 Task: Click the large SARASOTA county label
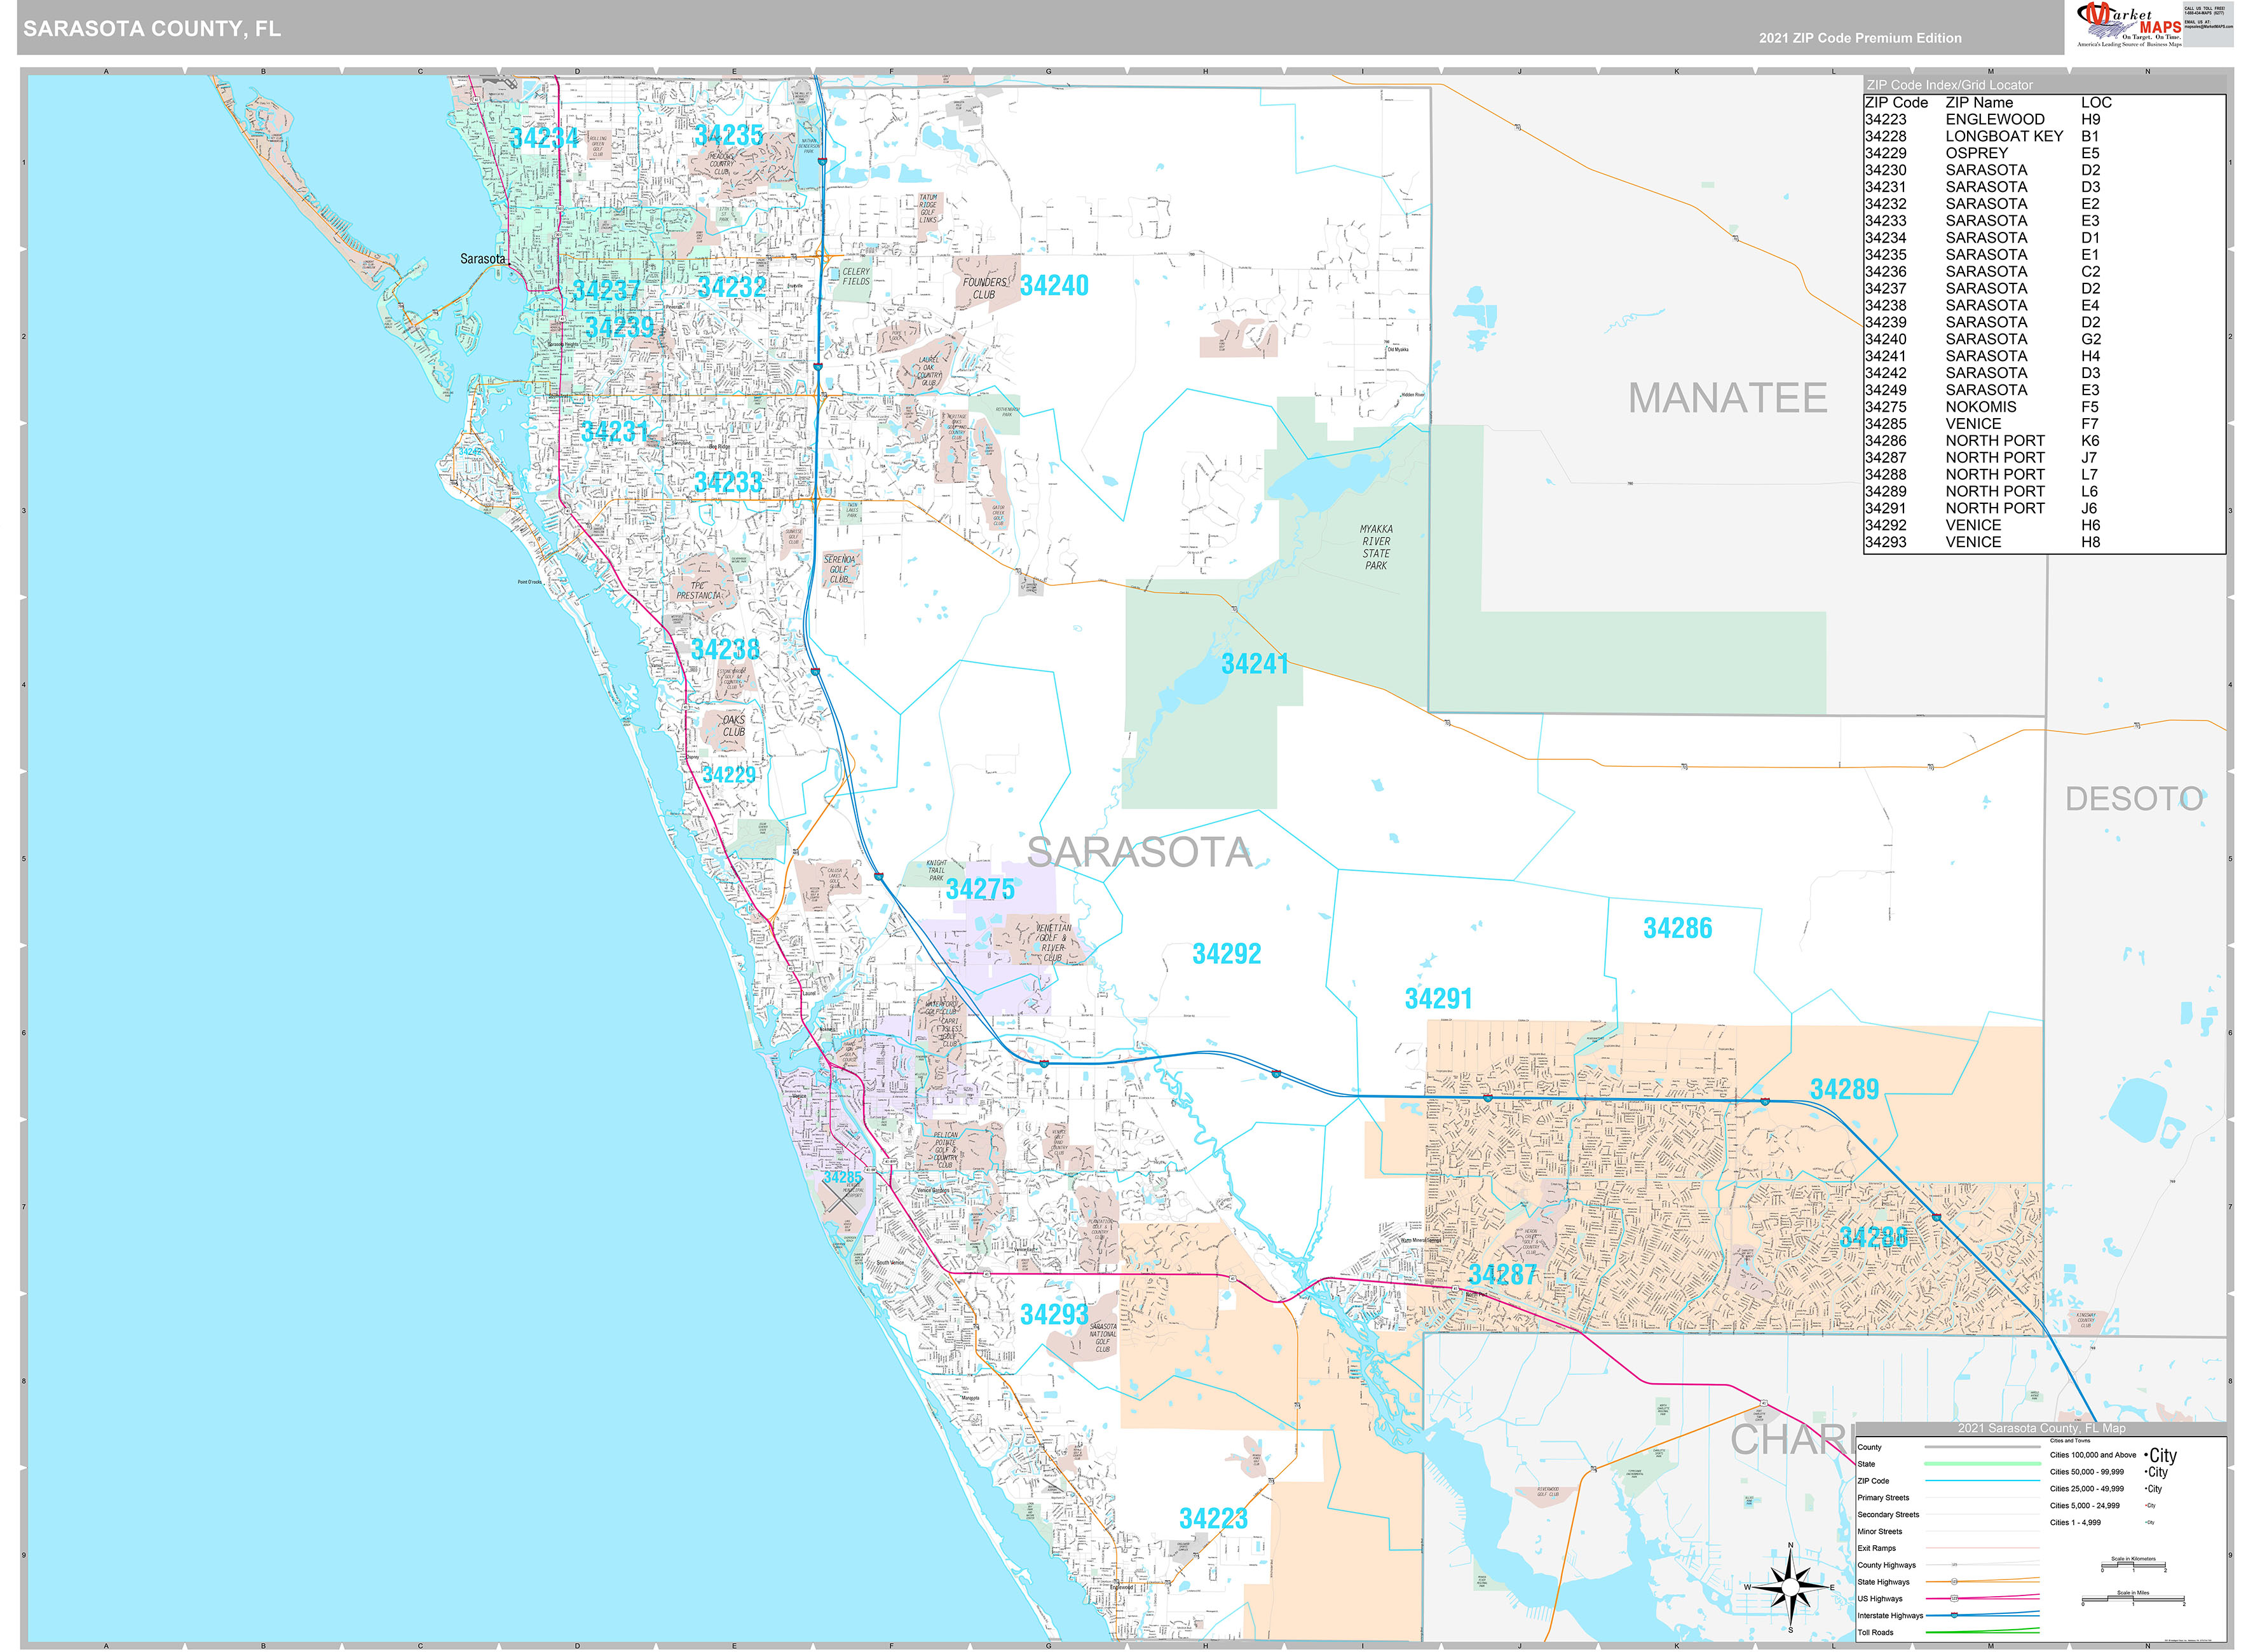(x=1139, y=853)
